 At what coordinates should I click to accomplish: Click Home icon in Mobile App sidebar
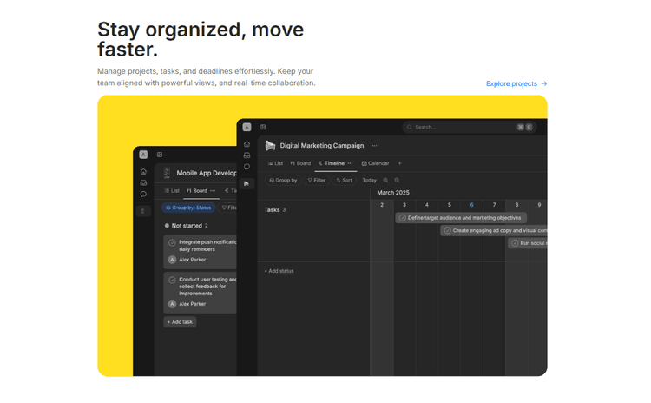pos(143,172)
